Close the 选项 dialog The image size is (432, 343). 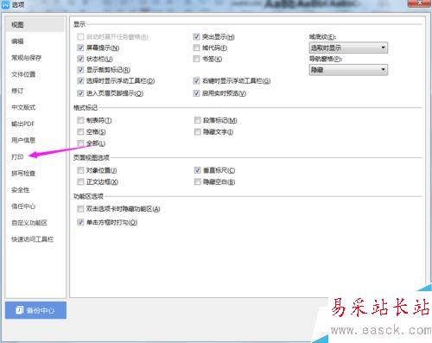pyautogui.click(x=420, y=3)
